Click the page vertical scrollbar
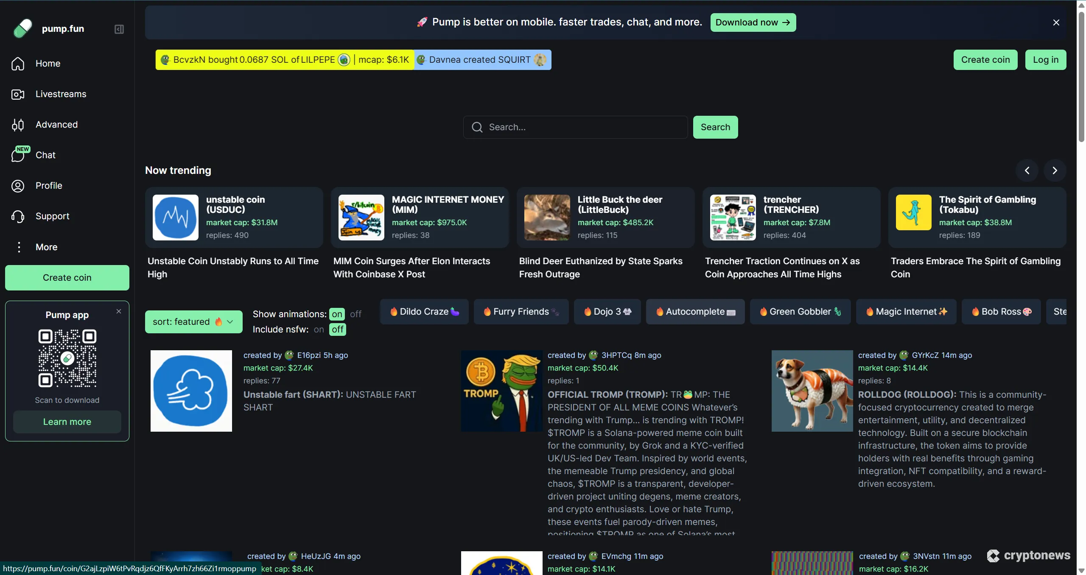 click(1081, 76)
